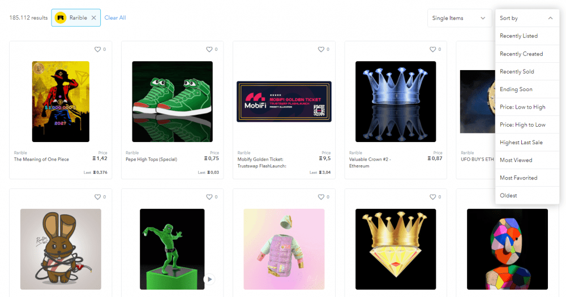This screenshot has height=297, width=566.
Task: Click heart icon on bunny artwork card
Action: [x=97, y=197]
